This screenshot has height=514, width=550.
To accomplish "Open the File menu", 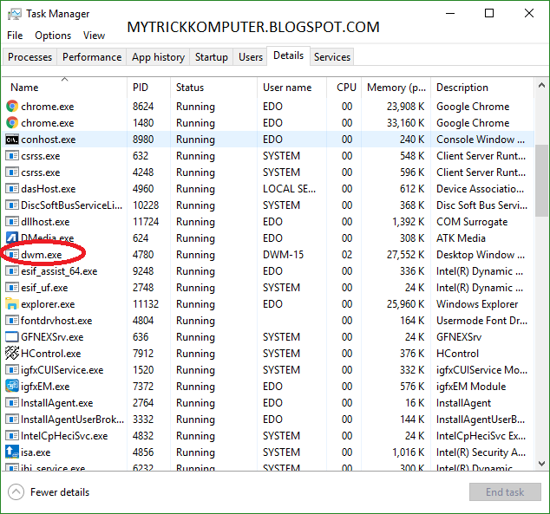I will pos(15,36).
